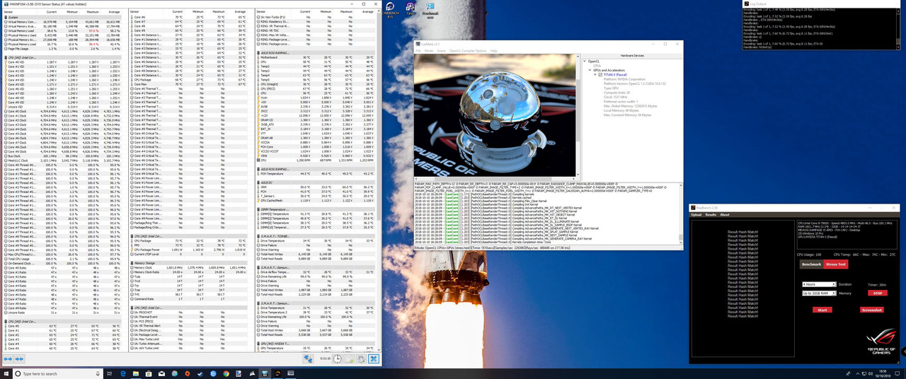The image size is (906, 379).
Task: Open Microsoft Store taskbar icon
Action: 149,373
